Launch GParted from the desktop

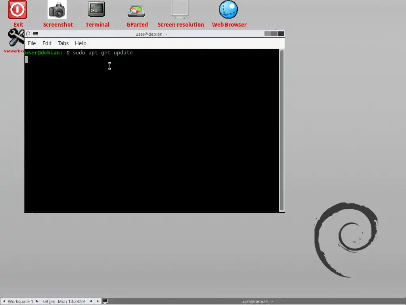coord(136,11)
